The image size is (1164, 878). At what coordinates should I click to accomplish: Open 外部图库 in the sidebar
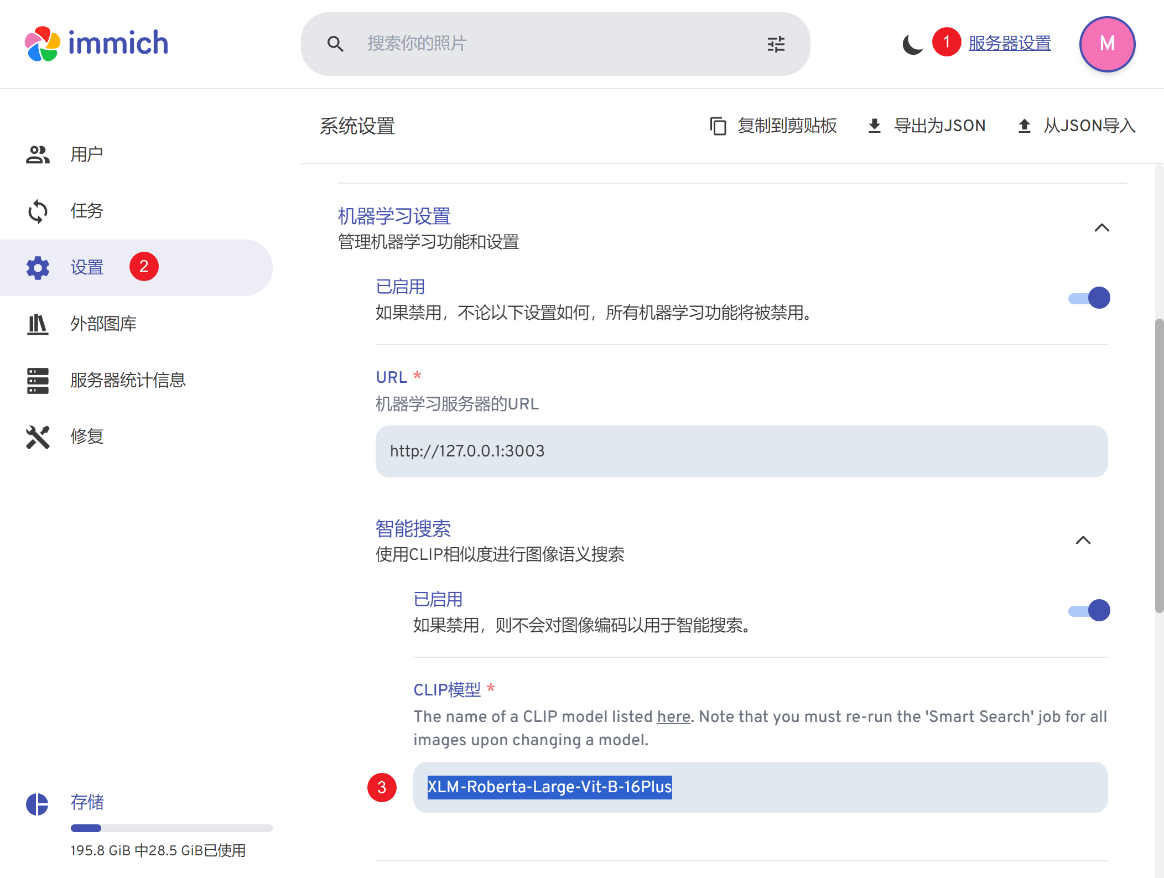pyautogui.click(x=136, y=324)
